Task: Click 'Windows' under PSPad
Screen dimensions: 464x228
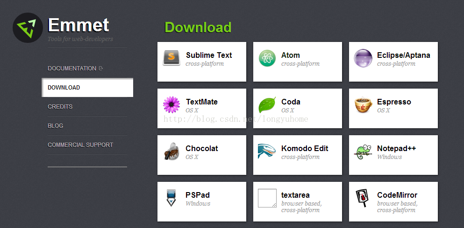Action: tap(198, 204)
